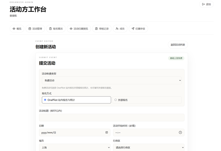This screenshot has height=151, width=221.
Task: Click 活动开始时间 time input field
Action: coord(149,132)
